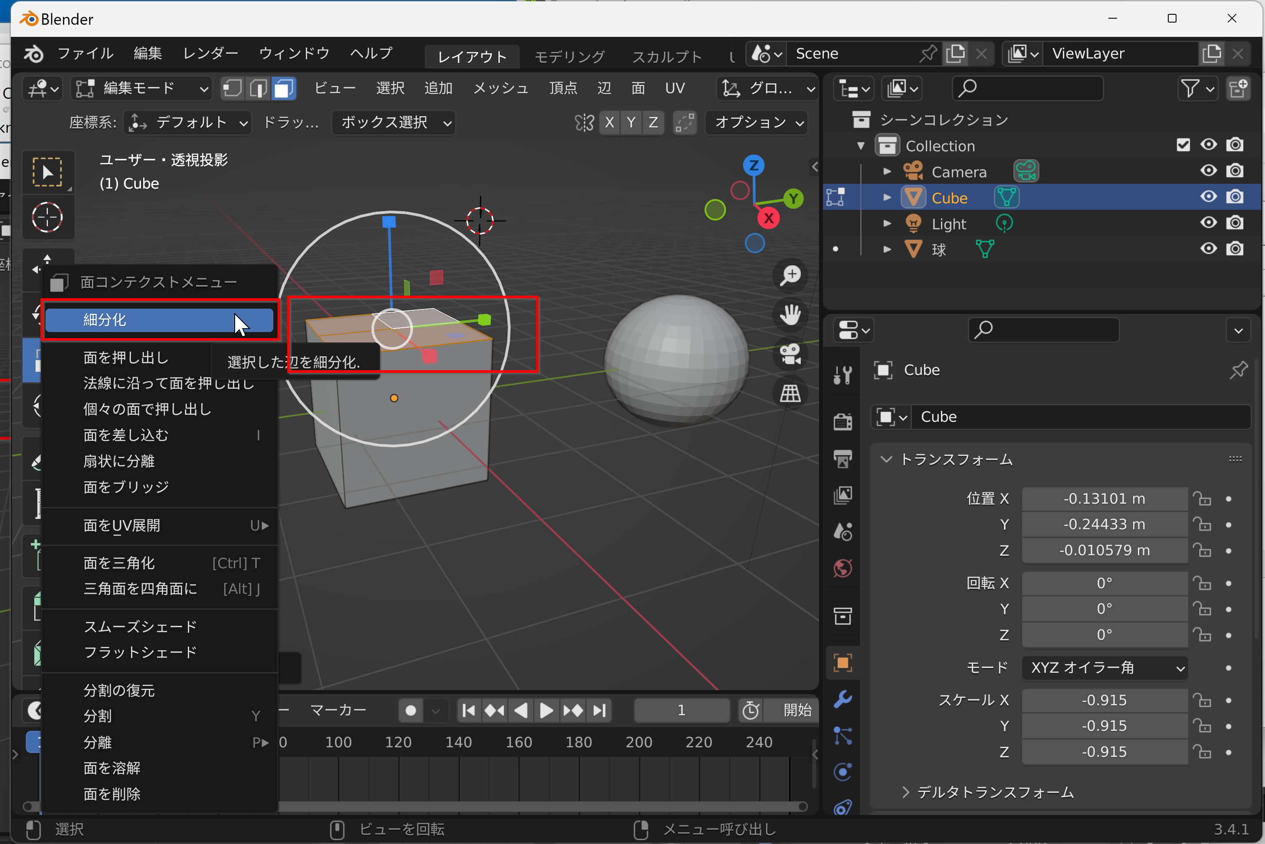Open XYZ オイラー角 rotation mode dropdown
The height and width of the screenshot is (844, 1265).
click(1106, 668)
